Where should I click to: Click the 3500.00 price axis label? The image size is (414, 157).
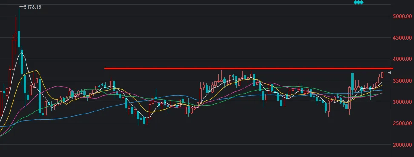click(x=403, y=80)
